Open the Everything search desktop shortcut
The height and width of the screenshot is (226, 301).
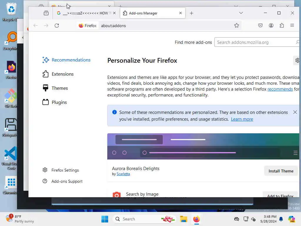11,41
